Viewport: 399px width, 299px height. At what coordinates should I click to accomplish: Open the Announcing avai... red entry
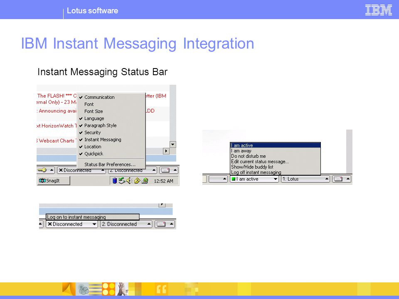(x=57, y=111)
